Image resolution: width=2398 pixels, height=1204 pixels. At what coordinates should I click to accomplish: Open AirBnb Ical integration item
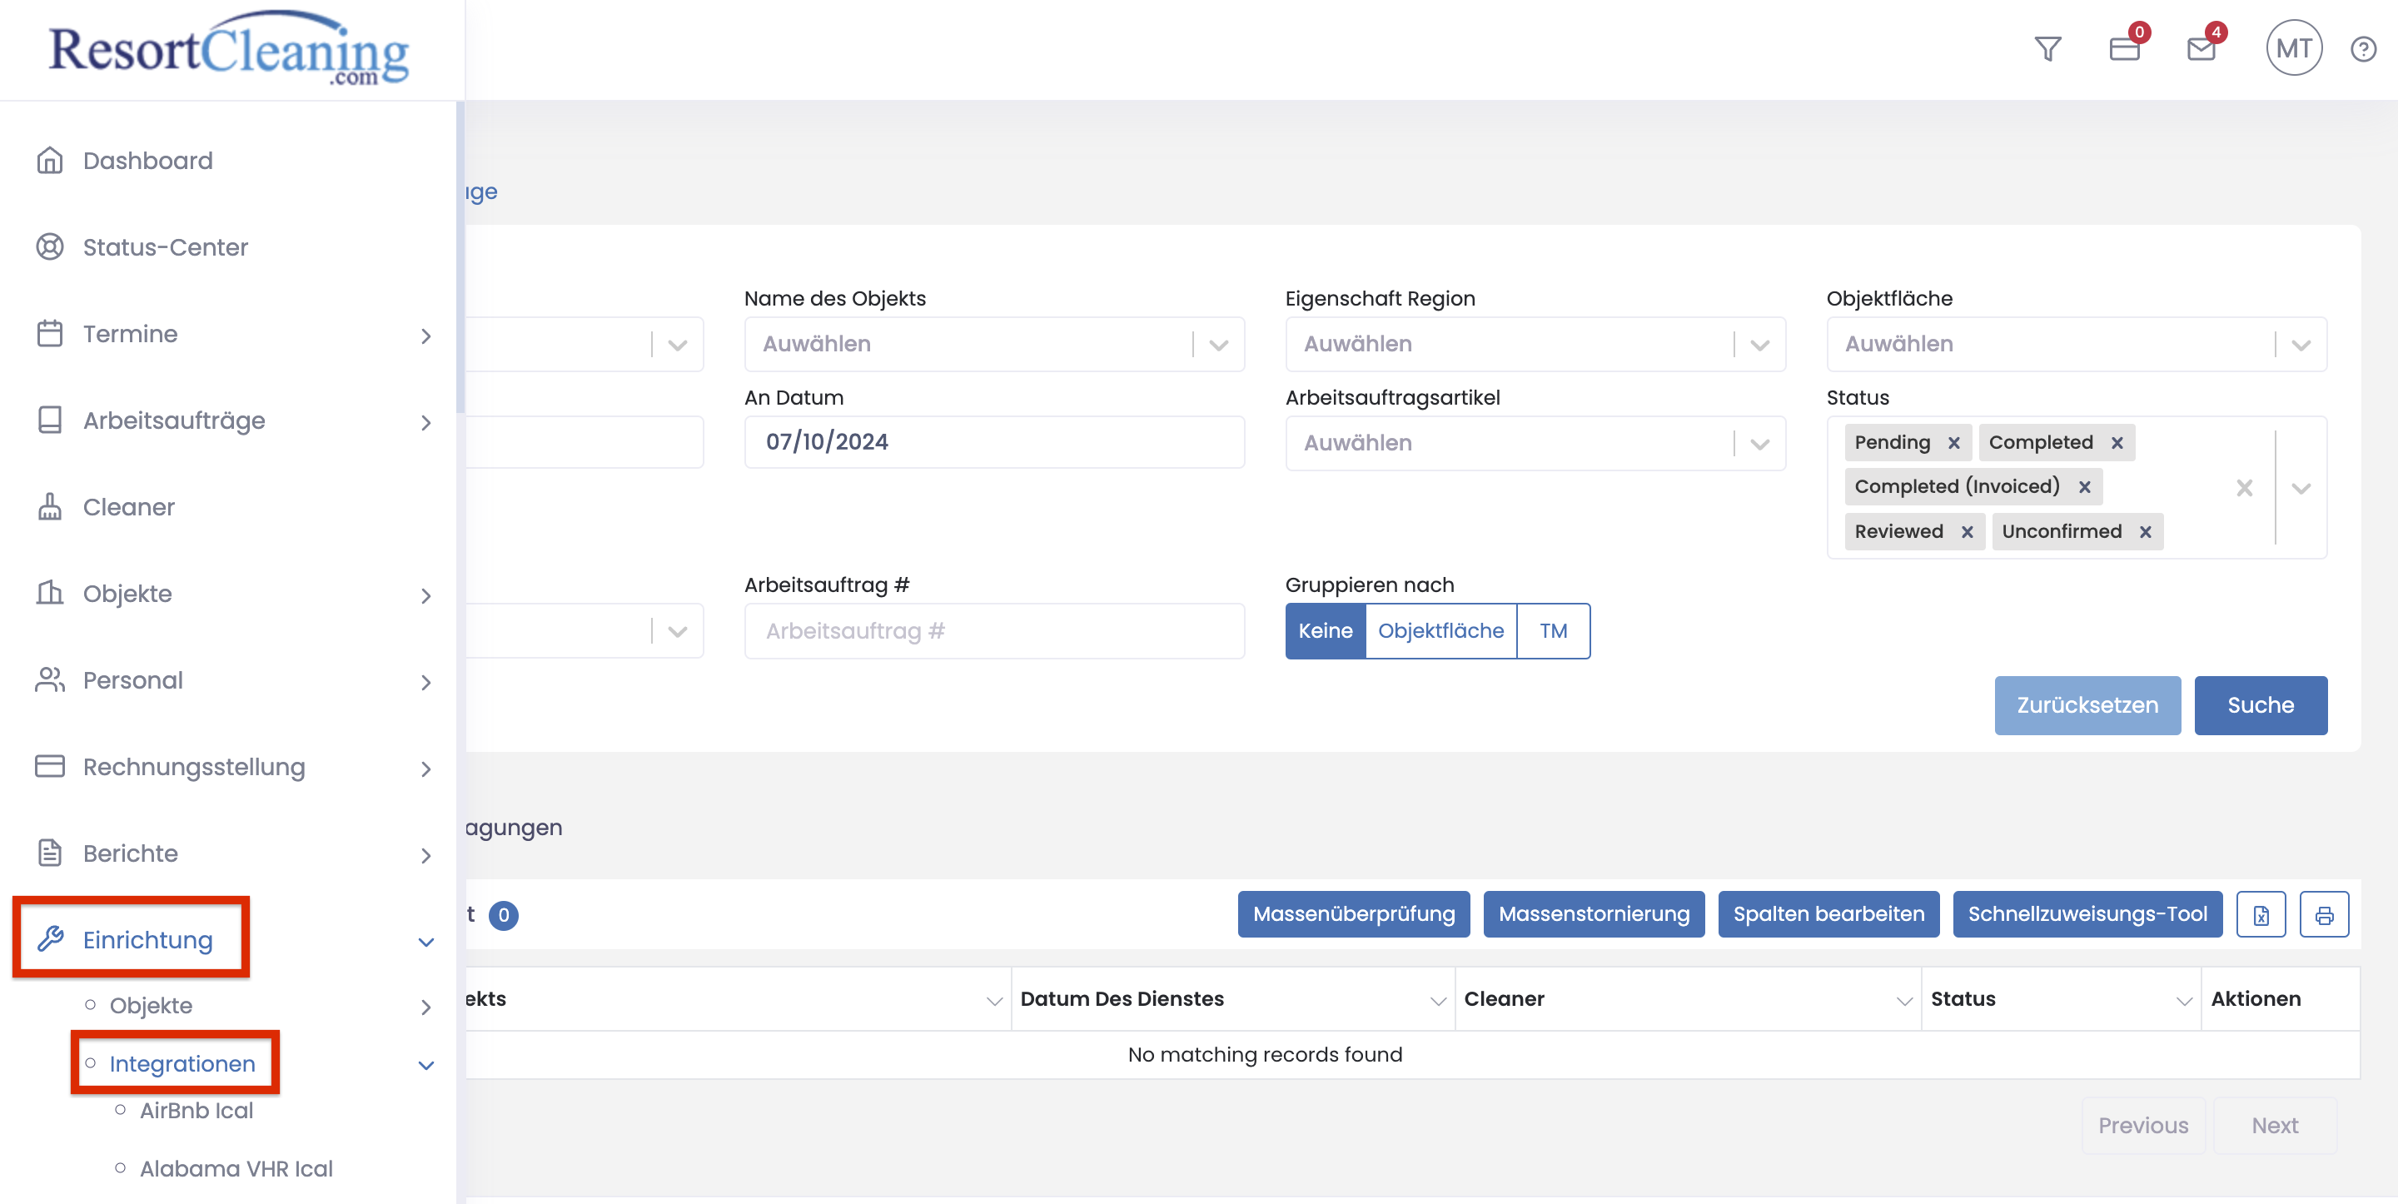tap(196, 1110)
